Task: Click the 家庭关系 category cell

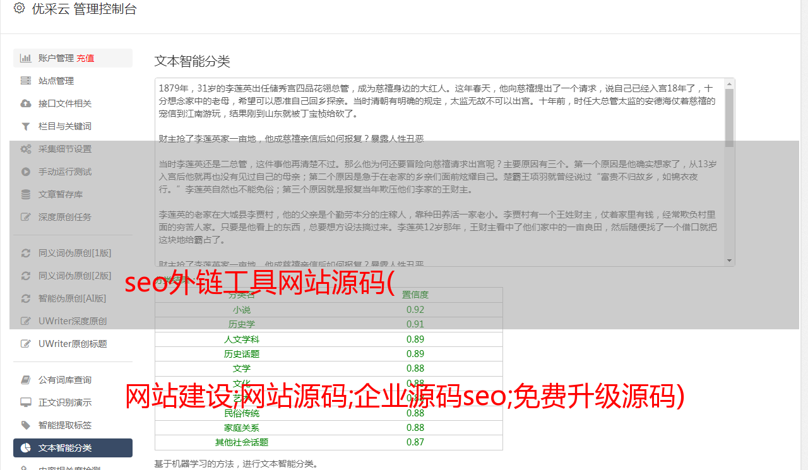Action: [242, 428]
